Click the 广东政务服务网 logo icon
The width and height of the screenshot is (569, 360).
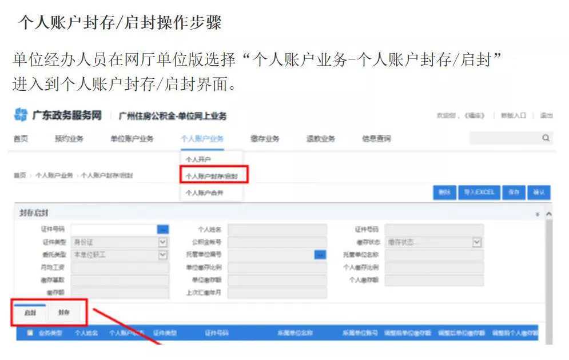click(19, 115)
